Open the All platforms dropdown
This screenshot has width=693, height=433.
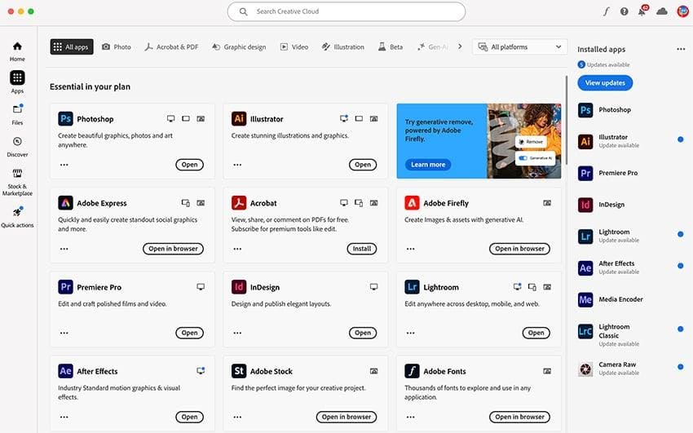(x=520, y=46)
